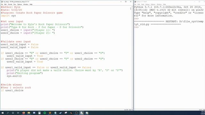The image size is (205, 115).
Task: Click the print "Exiting program" line
Action: [25, 73]
